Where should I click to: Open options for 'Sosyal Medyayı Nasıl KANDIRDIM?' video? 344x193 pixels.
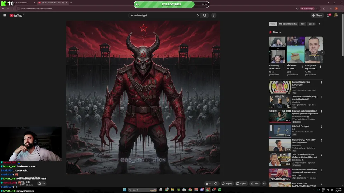[x=321, y=82]
